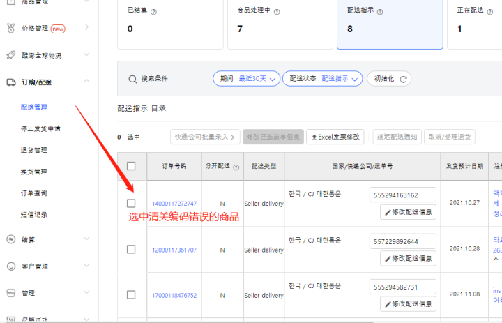Select the 正在配送 status card
This screenshot has height=323, width=502.
click(475, 24)
